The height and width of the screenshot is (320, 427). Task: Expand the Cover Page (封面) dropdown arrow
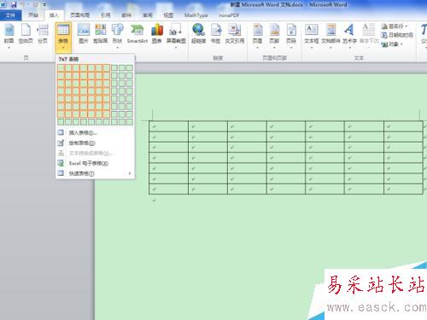point(9,48)
